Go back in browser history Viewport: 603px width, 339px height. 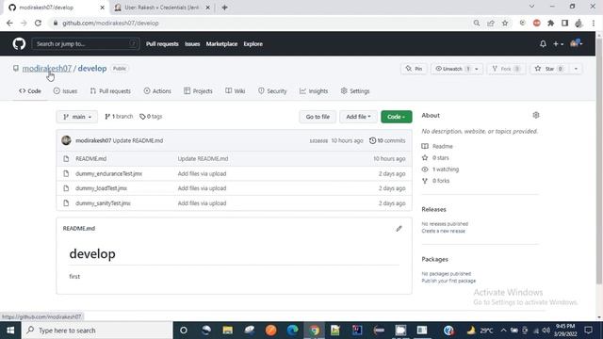(x=9, y=23)
